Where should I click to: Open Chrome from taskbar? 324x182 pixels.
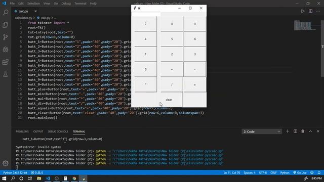pyautogui.click(x=74, y=178)
